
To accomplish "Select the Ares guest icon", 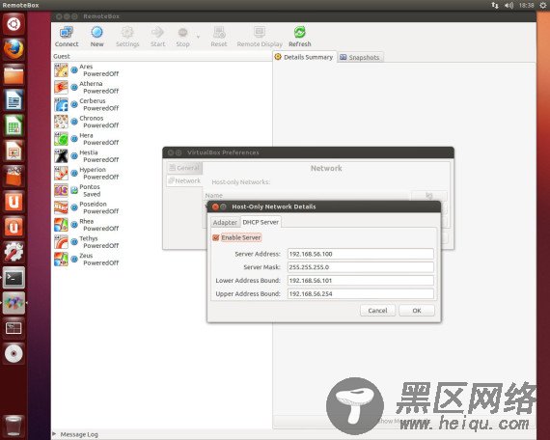I will tap(61, 70).
